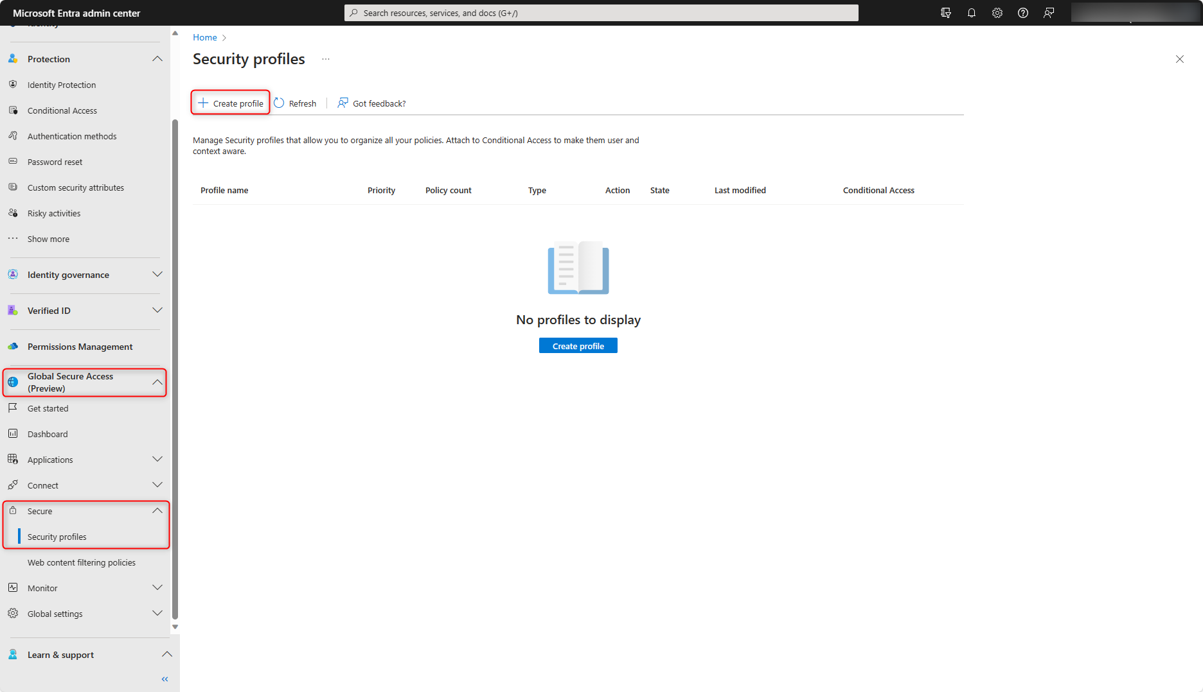Screen dimensions: 1203x692
Task: Click the Refresh toolbar icon
Action: click(x=280, y=103)
